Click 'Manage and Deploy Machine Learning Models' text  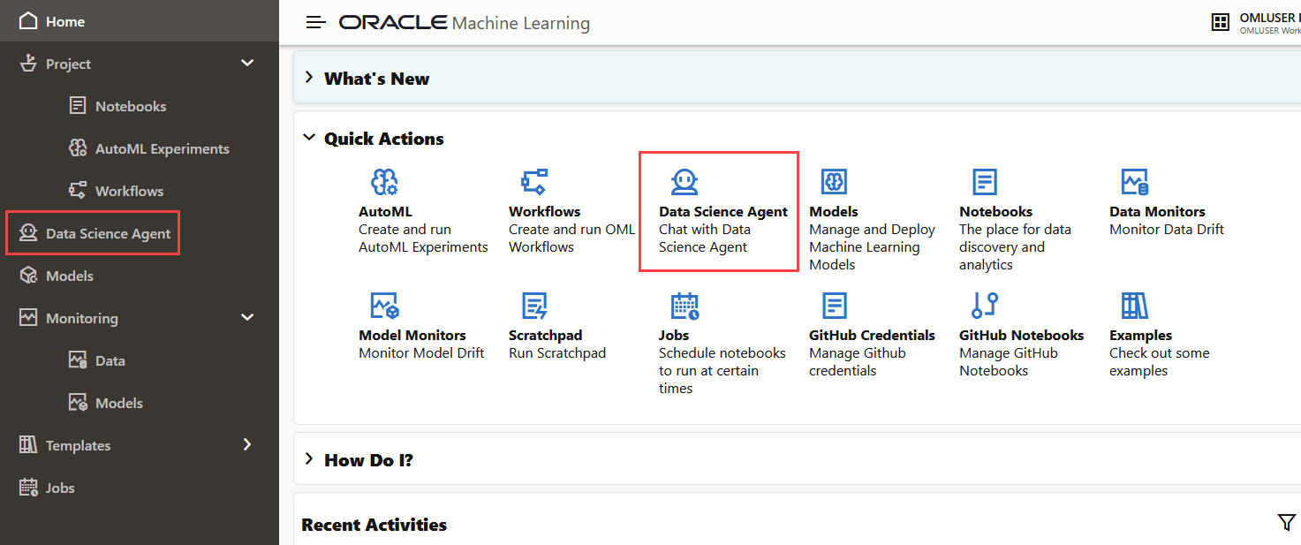pos(872,247)
